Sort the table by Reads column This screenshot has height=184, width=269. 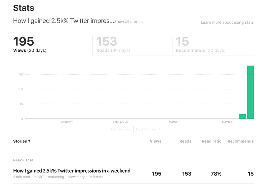coord(185,141)
